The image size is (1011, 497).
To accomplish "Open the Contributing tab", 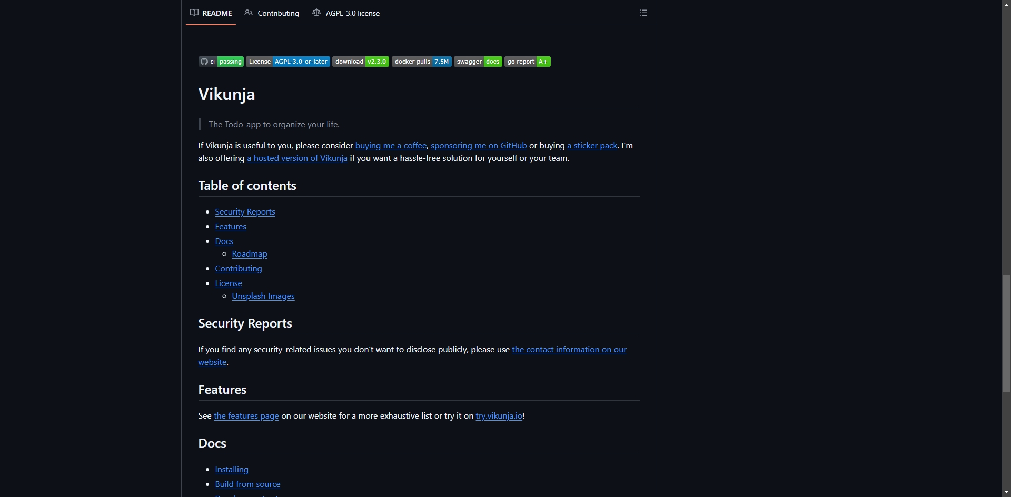I will click(272, 13).
